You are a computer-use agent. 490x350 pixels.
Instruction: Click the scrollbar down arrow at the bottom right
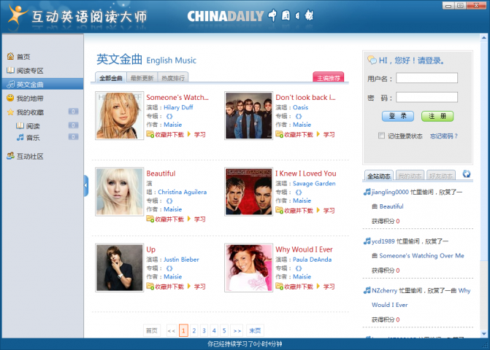tap(483, 334)
